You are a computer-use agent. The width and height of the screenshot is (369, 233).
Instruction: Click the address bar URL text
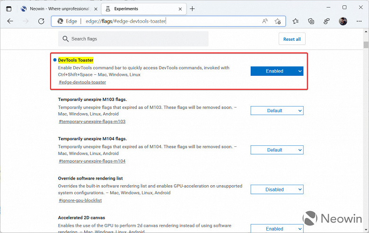point(126,21)
